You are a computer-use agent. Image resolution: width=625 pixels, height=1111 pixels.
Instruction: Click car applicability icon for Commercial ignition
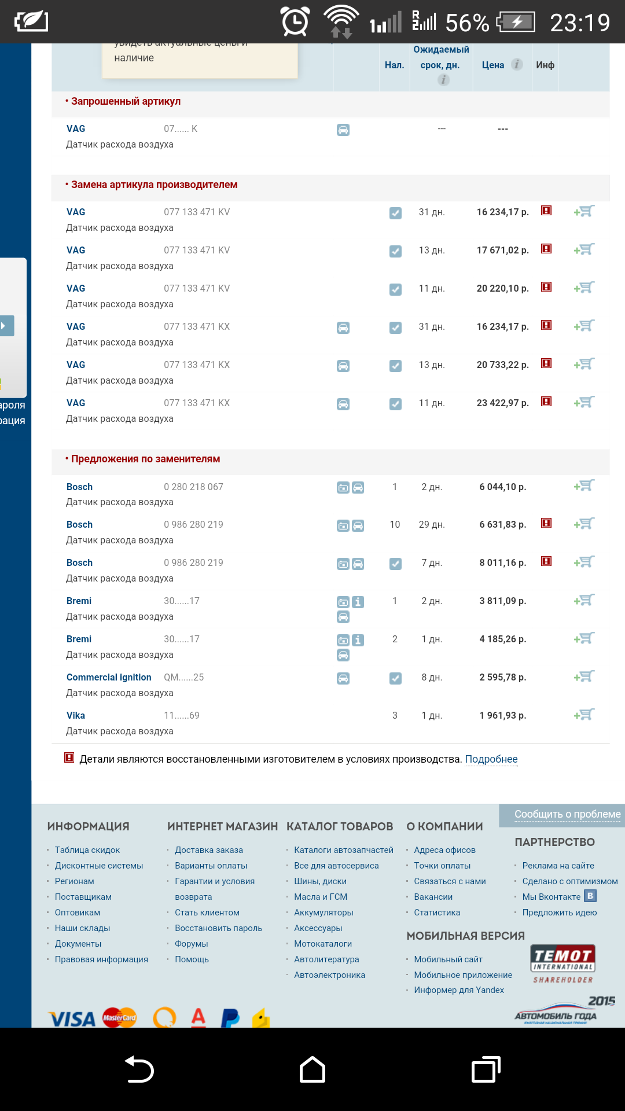343,678
